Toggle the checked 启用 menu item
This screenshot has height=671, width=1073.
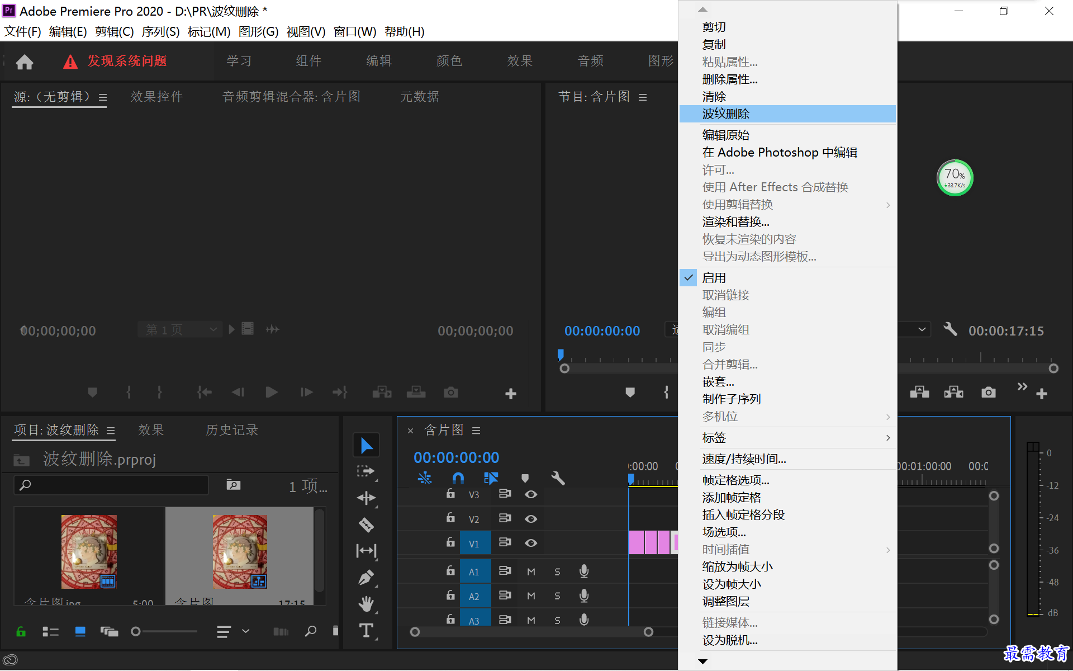click(787, 278)
